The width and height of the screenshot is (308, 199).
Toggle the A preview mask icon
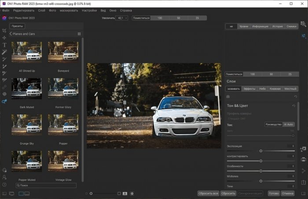[x=125, y=194]
